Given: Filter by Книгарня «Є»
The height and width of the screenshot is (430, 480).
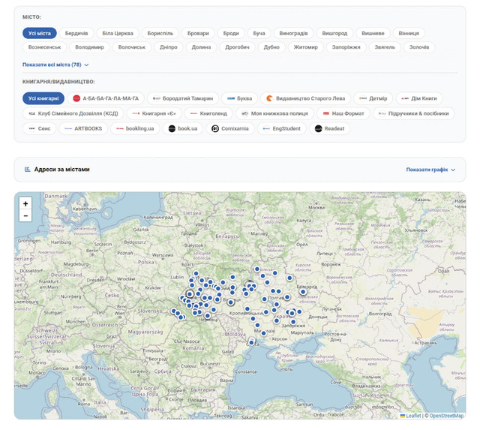Looking at the screenshot, I should 154,113.
